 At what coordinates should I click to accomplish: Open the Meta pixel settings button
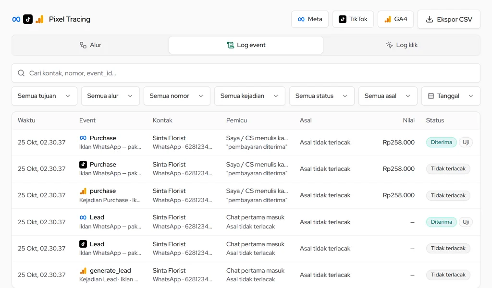click(310, 19)
